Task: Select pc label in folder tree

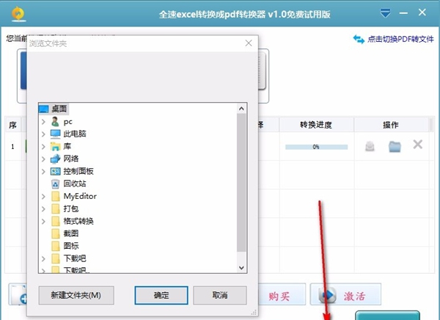Action: click(68, 122)
